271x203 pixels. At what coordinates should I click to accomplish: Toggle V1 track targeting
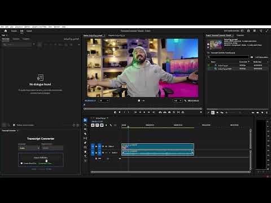(x=99, y=146)
